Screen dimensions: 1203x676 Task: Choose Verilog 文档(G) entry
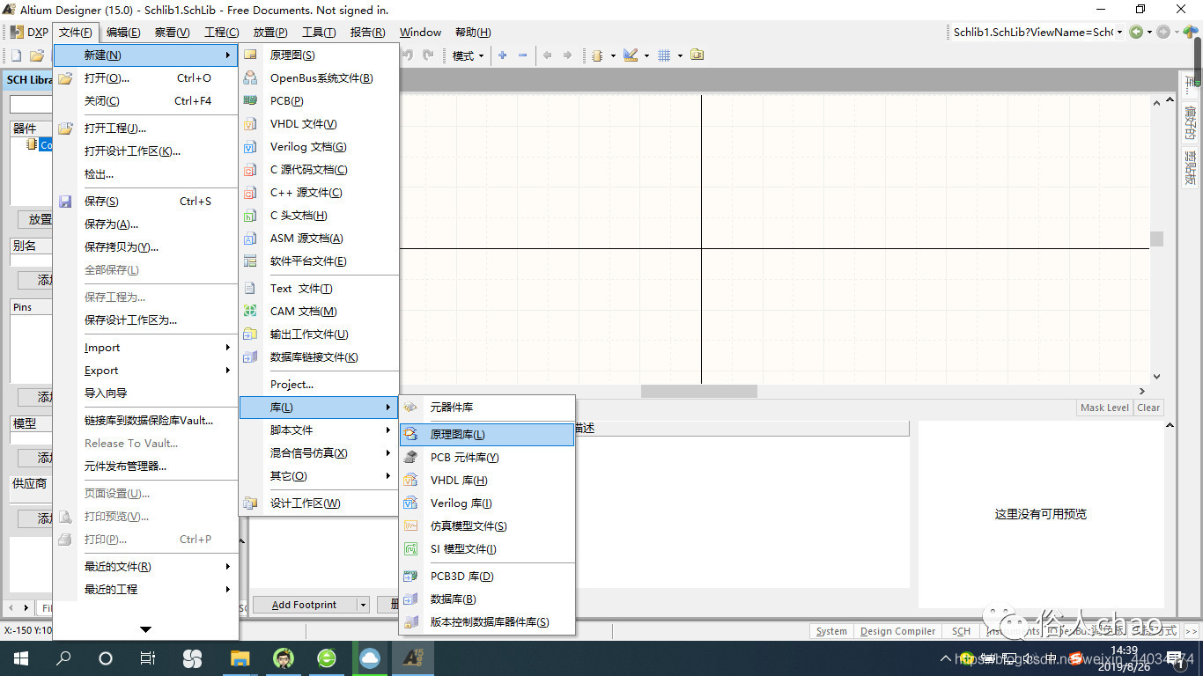point(319,147)
